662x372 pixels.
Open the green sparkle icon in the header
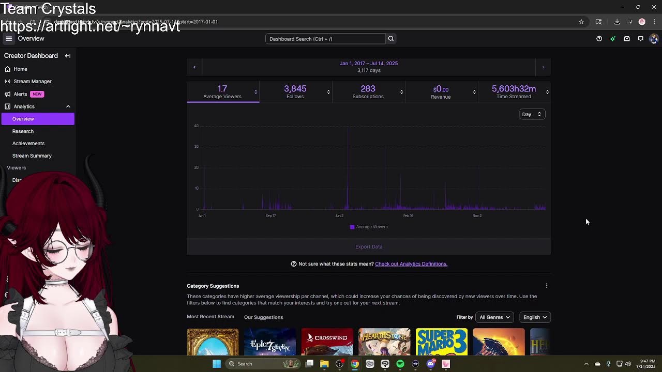click(x=613, y=39)
